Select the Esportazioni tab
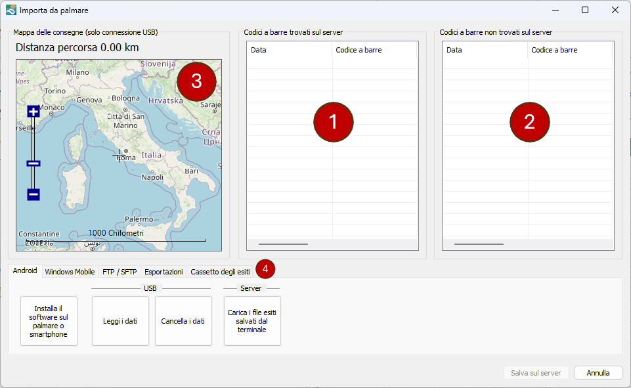This screenshot has height=388, width=631. (x=163, y=272)
